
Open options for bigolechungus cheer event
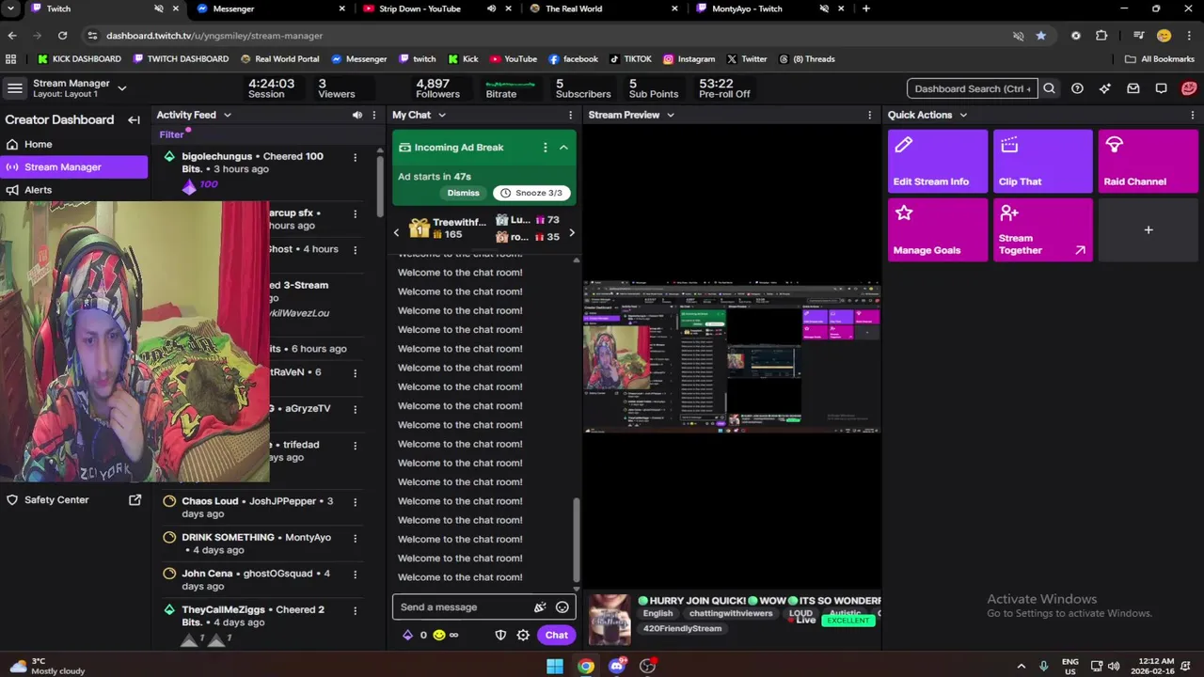coord(355,158)
